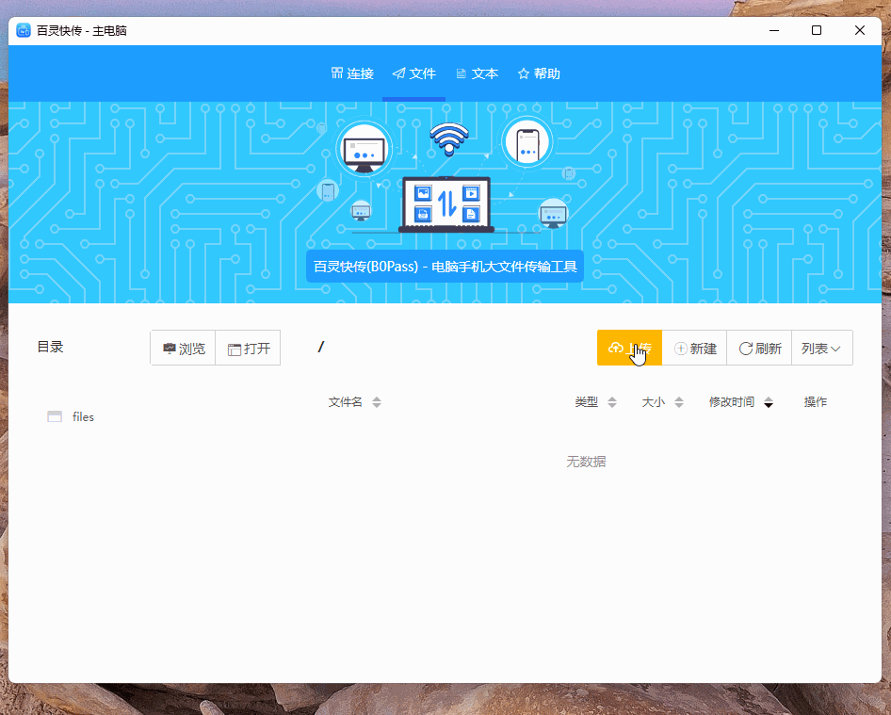Click the folder icon next to files
Image resolution: width=891 pixels, height=715 pixels.
pos(55,416)
